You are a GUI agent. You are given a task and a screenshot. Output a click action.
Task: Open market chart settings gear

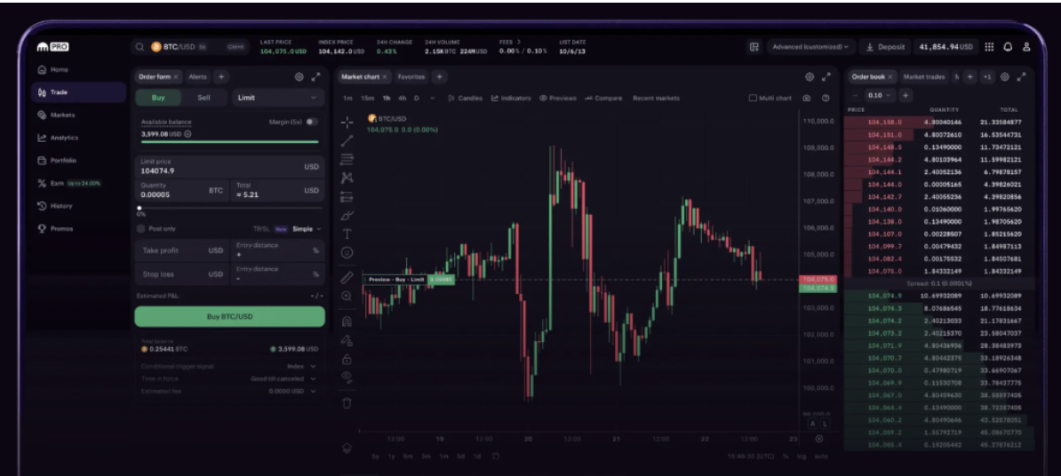[810, 77]
